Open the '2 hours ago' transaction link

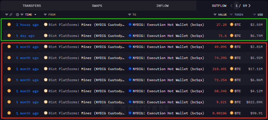pyautogui.click(x=27, y=25)
